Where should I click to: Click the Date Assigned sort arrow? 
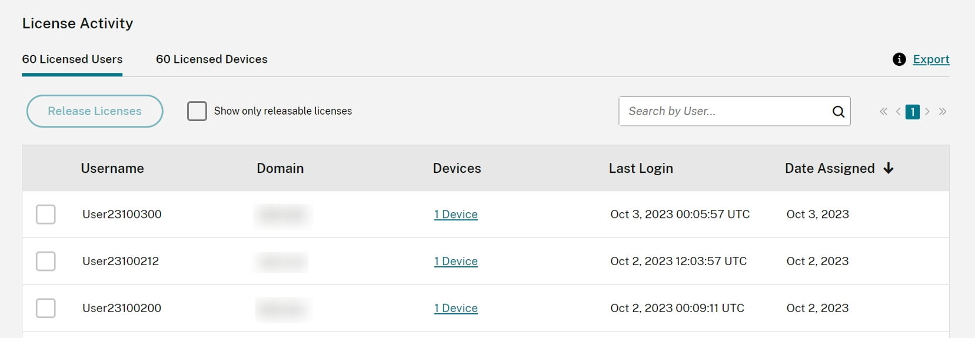(x=889, y=168)
